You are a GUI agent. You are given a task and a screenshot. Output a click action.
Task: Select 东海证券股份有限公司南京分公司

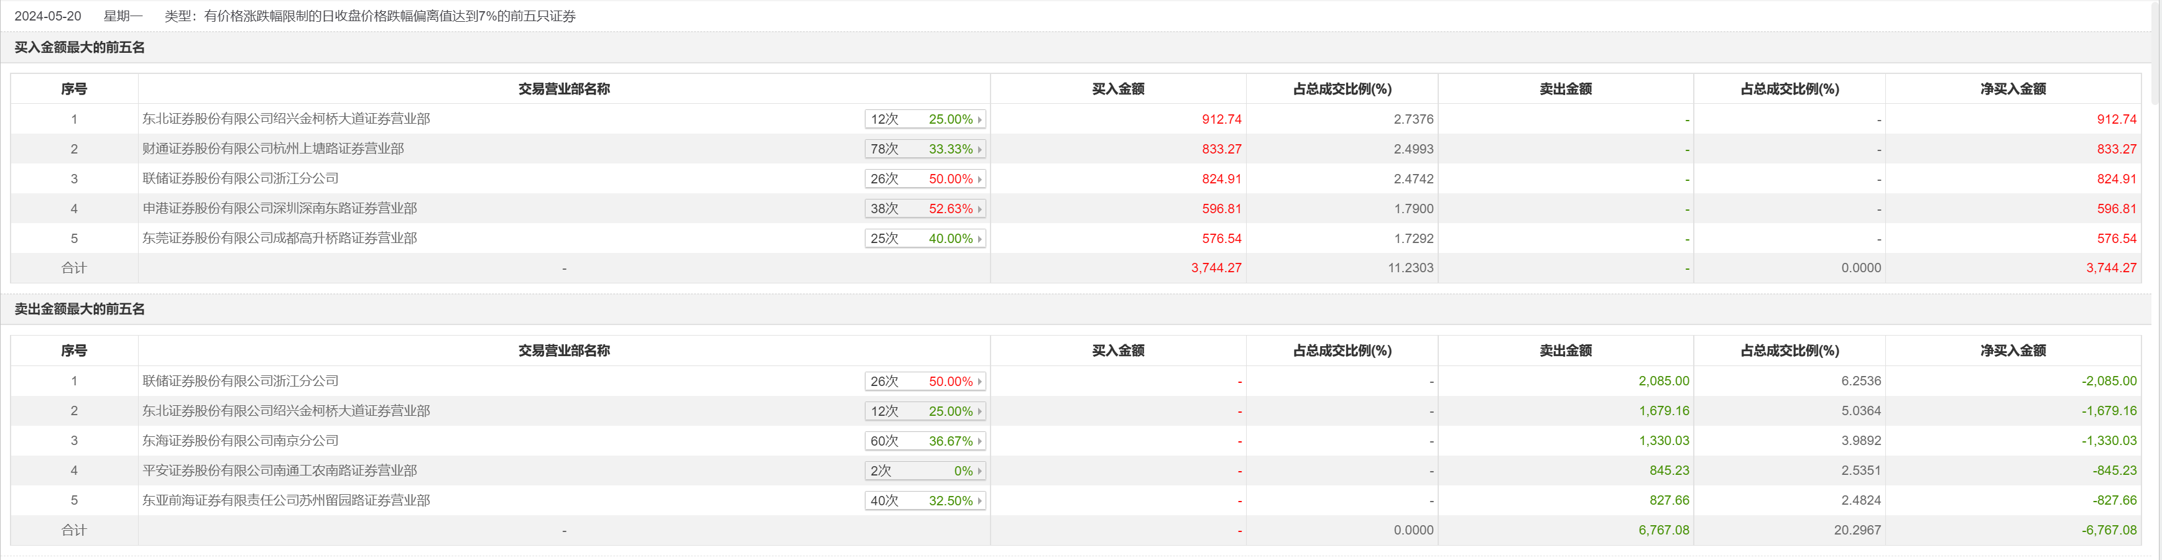point(240,440)
